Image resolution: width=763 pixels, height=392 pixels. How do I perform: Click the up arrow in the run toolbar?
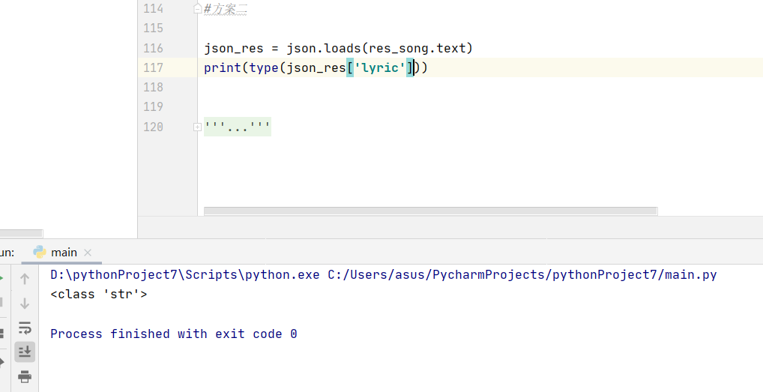point(25,279)
